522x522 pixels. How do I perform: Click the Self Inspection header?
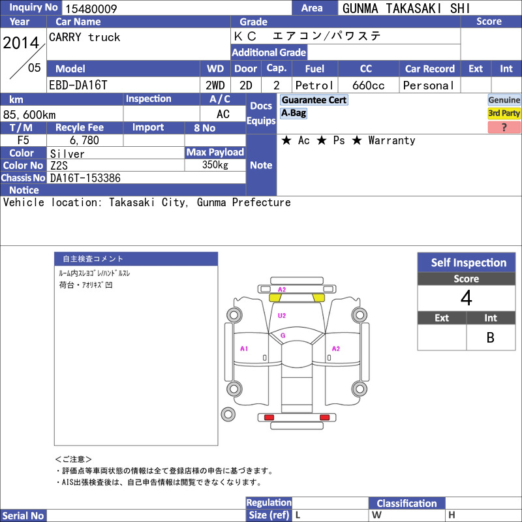point(467,262)
